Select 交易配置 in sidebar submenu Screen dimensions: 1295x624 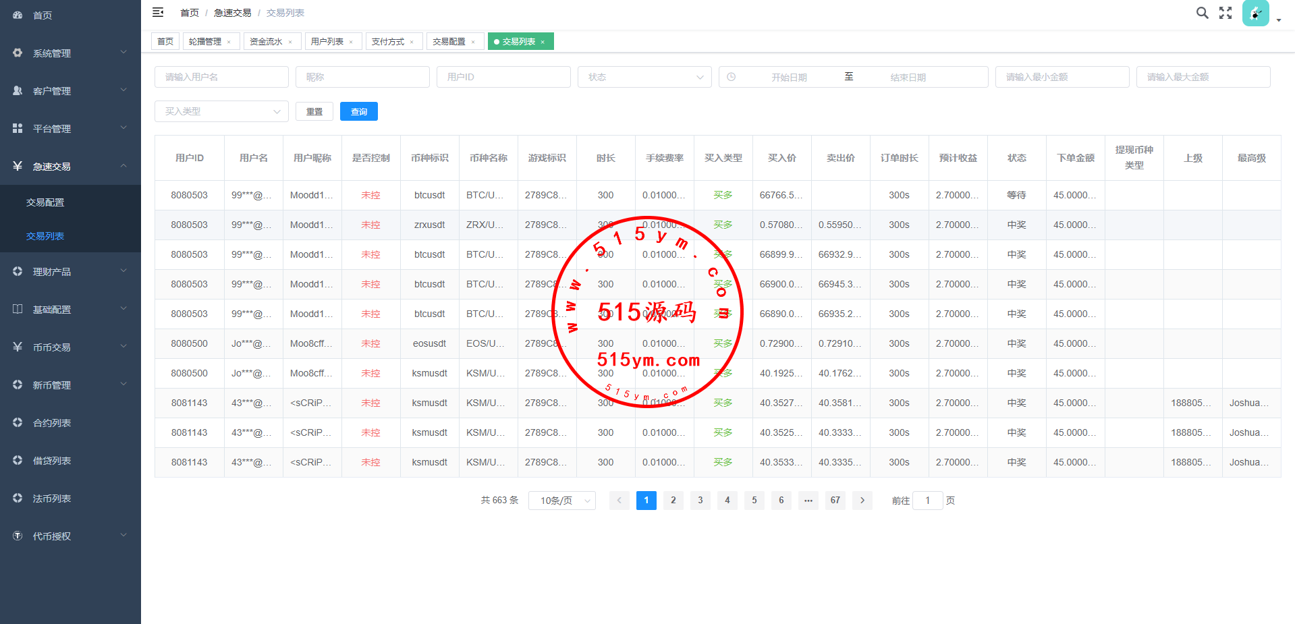coord(45,202)
